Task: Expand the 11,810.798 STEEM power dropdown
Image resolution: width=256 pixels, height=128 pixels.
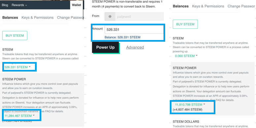Action: pos(190,104)
